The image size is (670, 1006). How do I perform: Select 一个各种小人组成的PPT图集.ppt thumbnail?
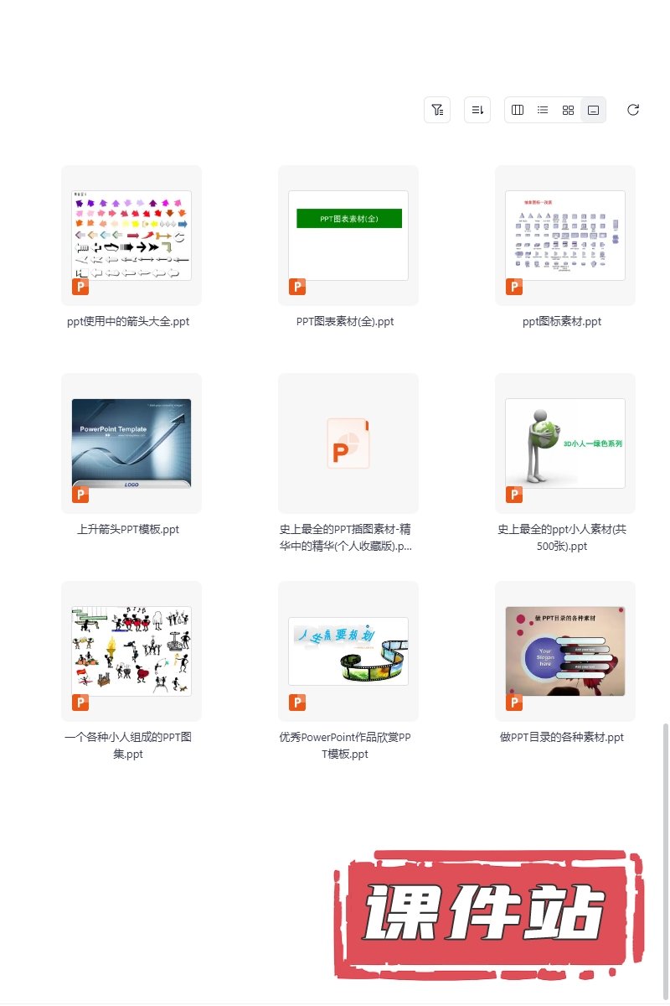point(131,651)
